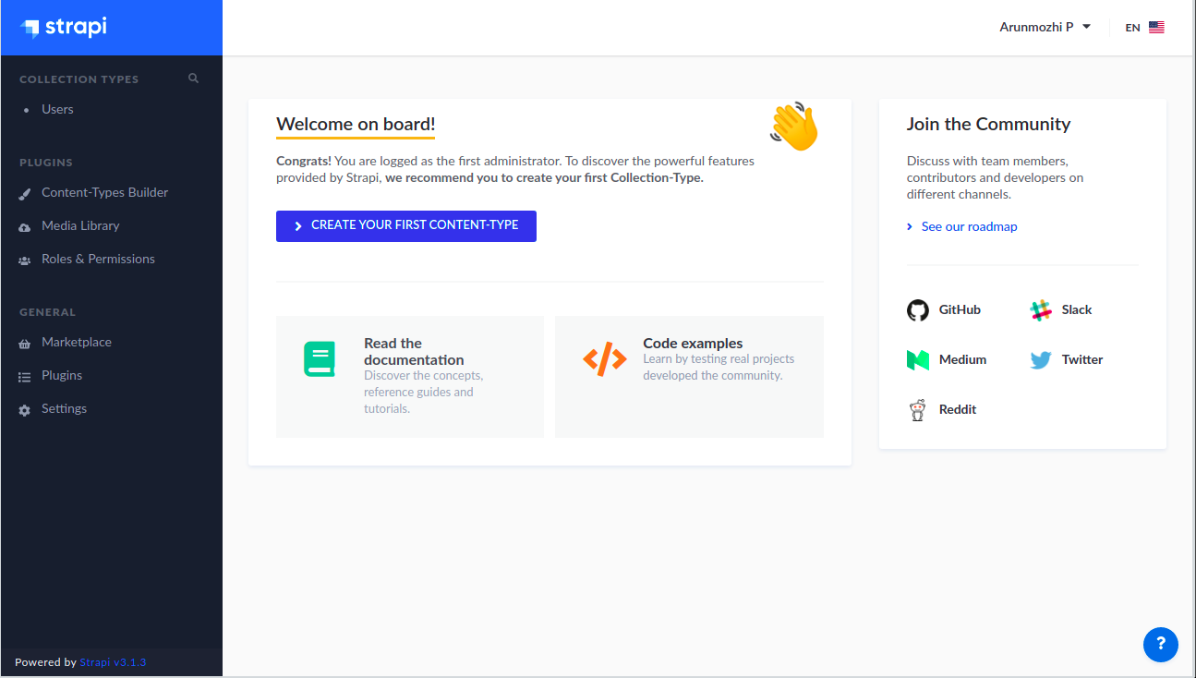Click Create Your First Content-Type button
This screenshot has width=1196, height=678.
tap(406, 226)
